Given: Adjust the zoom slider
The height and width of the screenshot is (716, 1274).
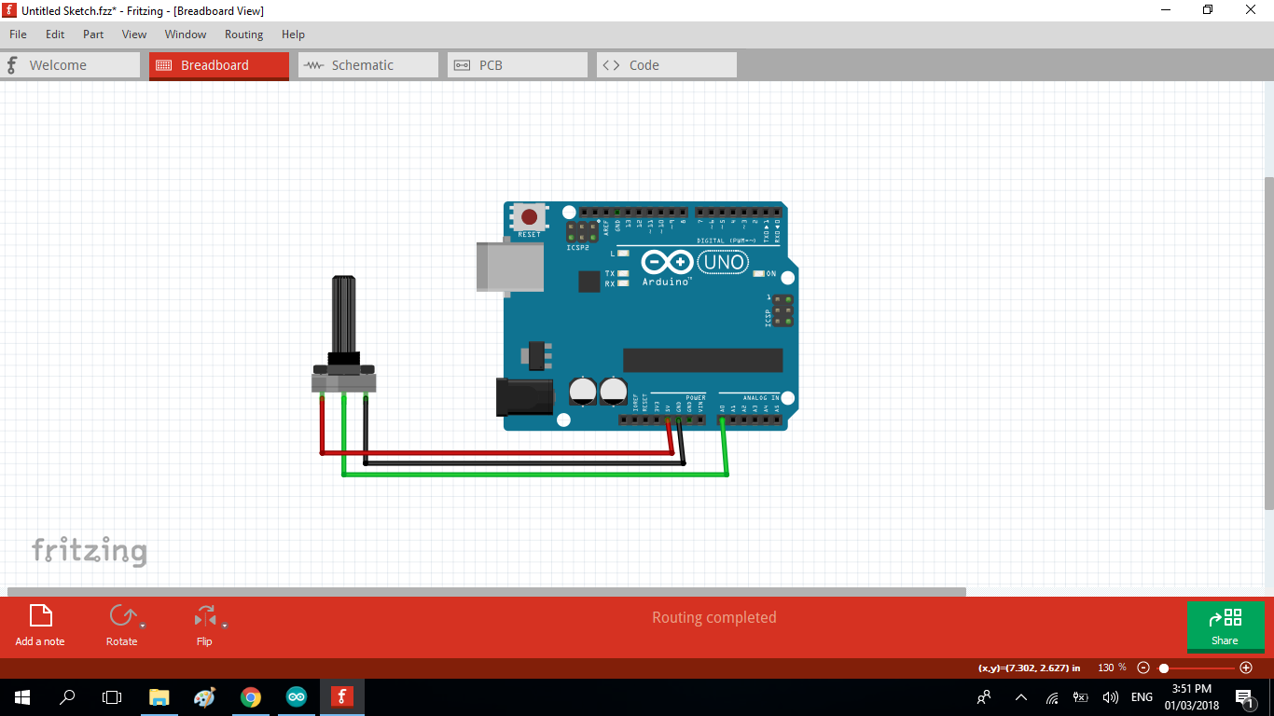Looking at the screenshot, I should click(x=1165, y=668).
